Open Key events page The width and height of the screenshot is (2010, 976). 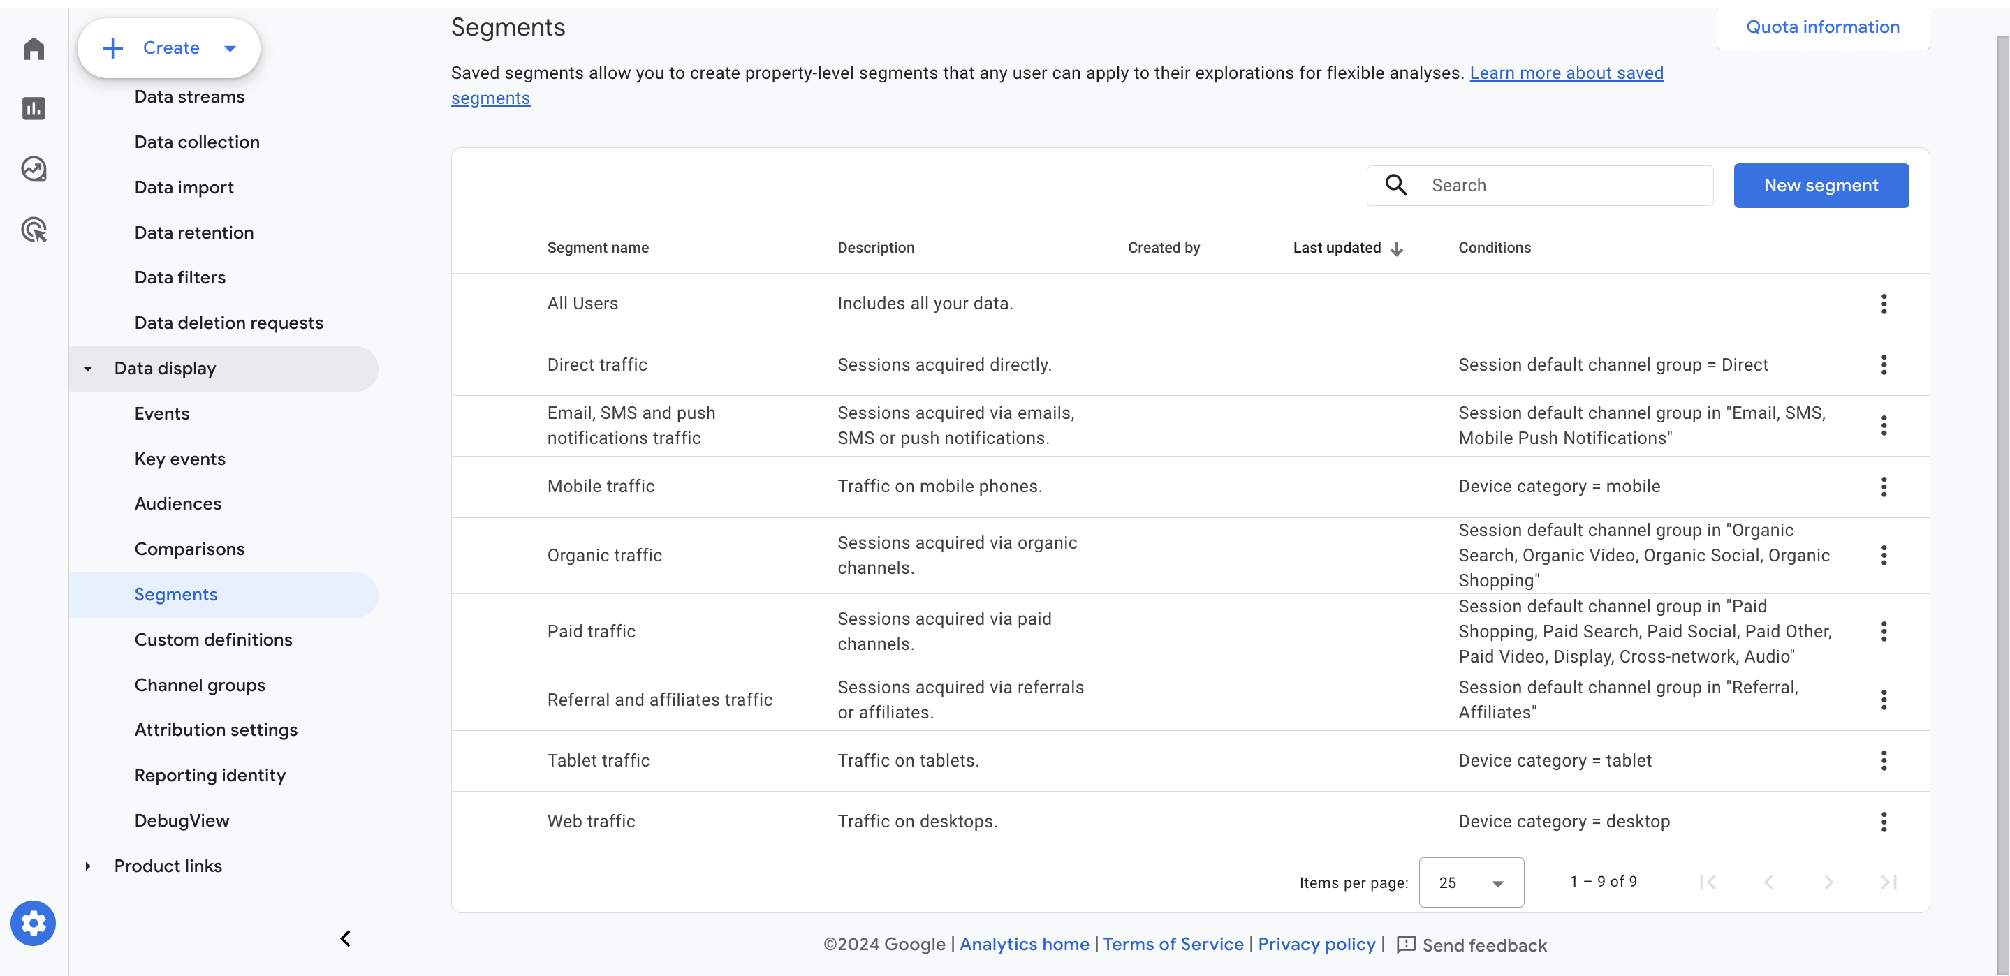(x=180, y=459)
